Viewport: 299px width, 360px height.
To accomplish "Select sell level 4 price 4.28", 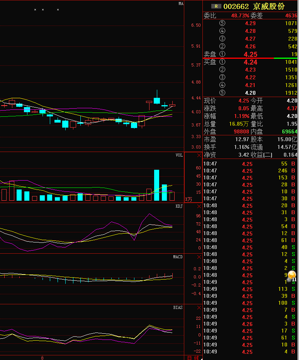I will point(250,31).
